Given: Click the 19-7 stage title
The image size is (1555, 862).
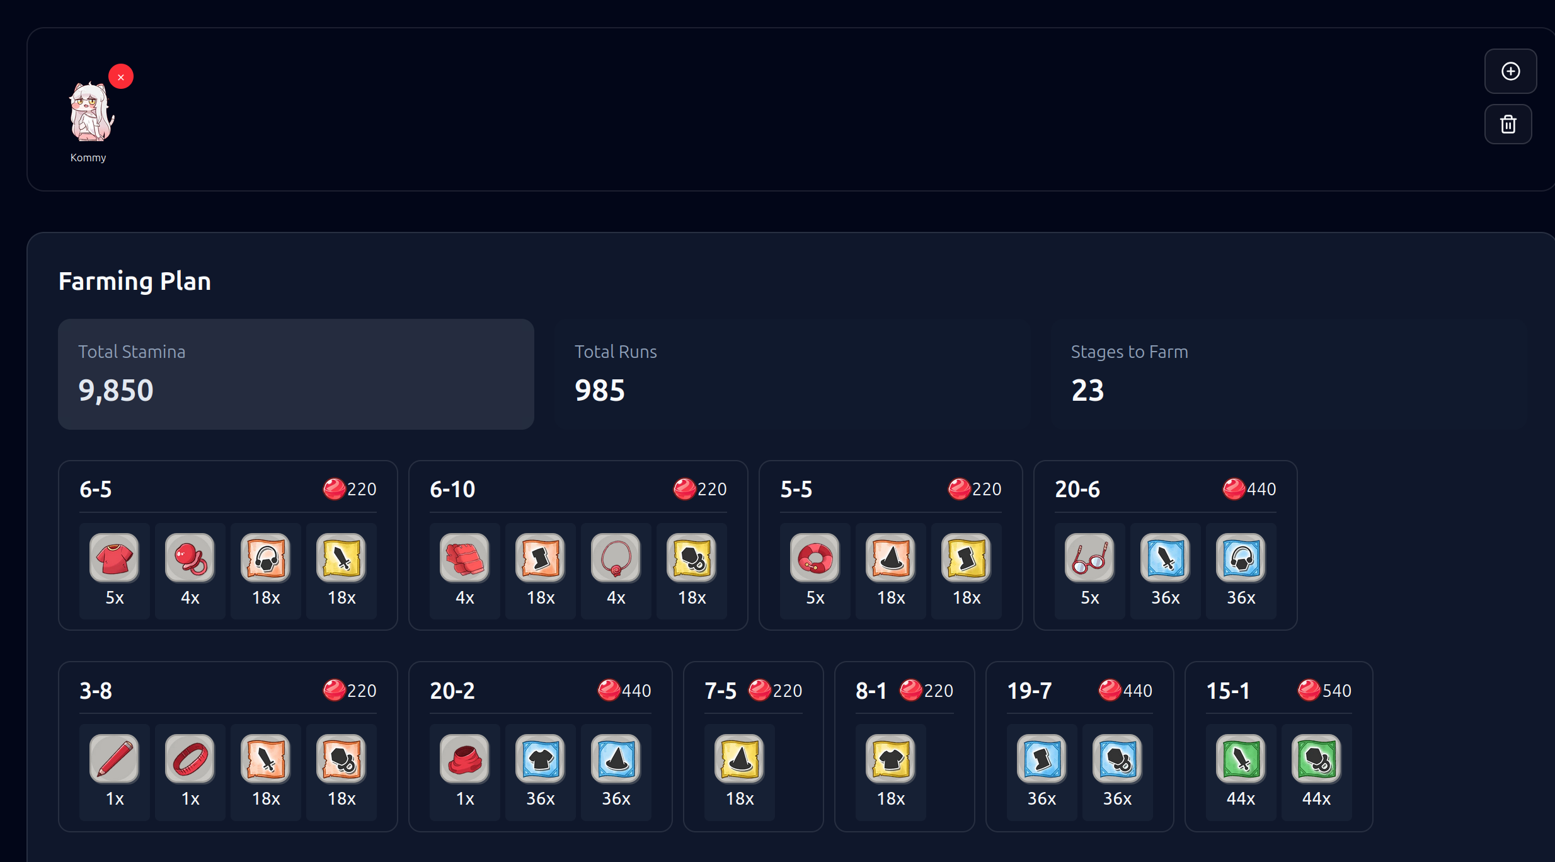Looking at the screenshot, I should coord(1029,691).
